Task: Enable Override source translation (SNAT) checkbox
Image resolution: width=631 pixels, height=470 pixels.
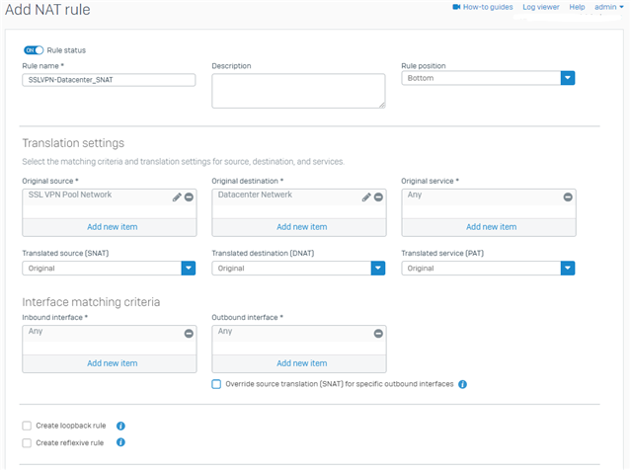Action: (216, 384)
